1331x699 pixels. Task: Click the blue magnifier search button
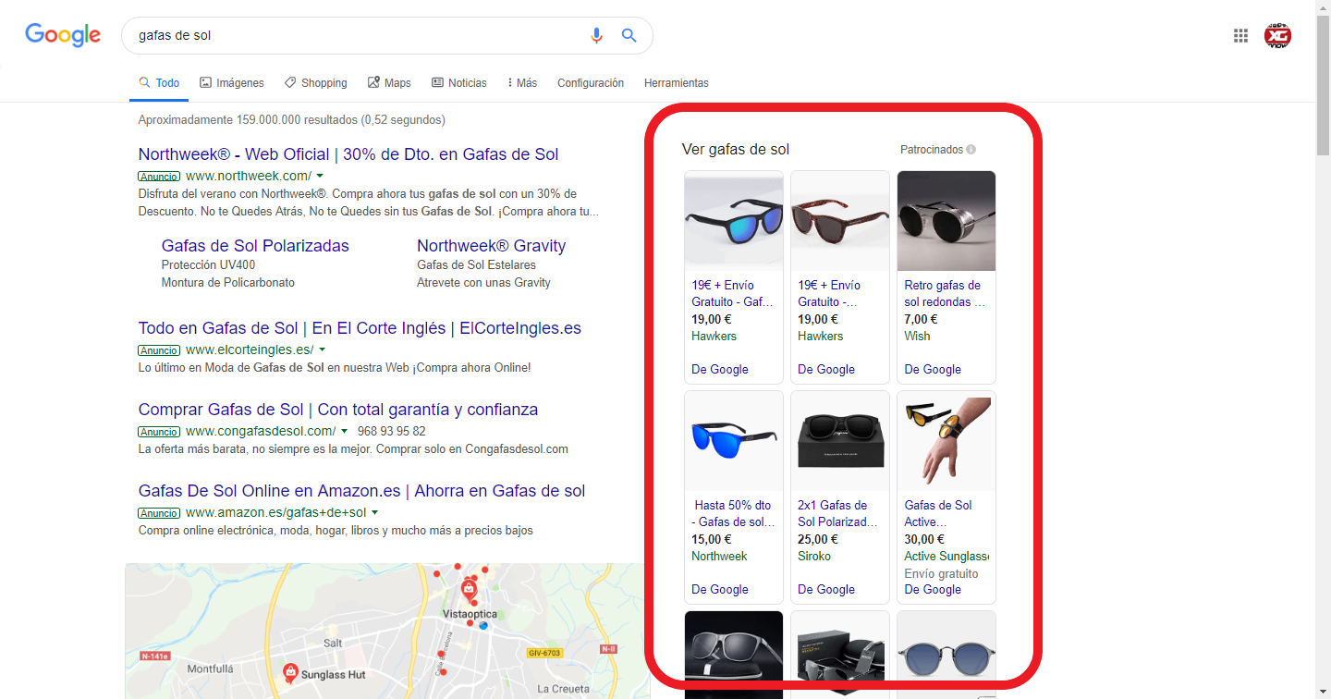[x=629, y=35]
